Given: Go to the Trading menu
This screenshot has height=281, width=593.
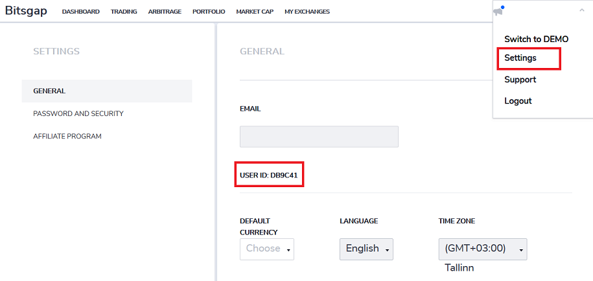Looking at the screenshot, I should coord(124,12).
